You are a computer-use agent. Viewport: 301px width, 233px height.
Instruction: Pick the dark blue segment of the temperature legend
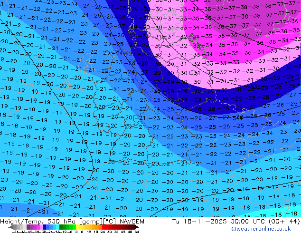coord(45,227)
